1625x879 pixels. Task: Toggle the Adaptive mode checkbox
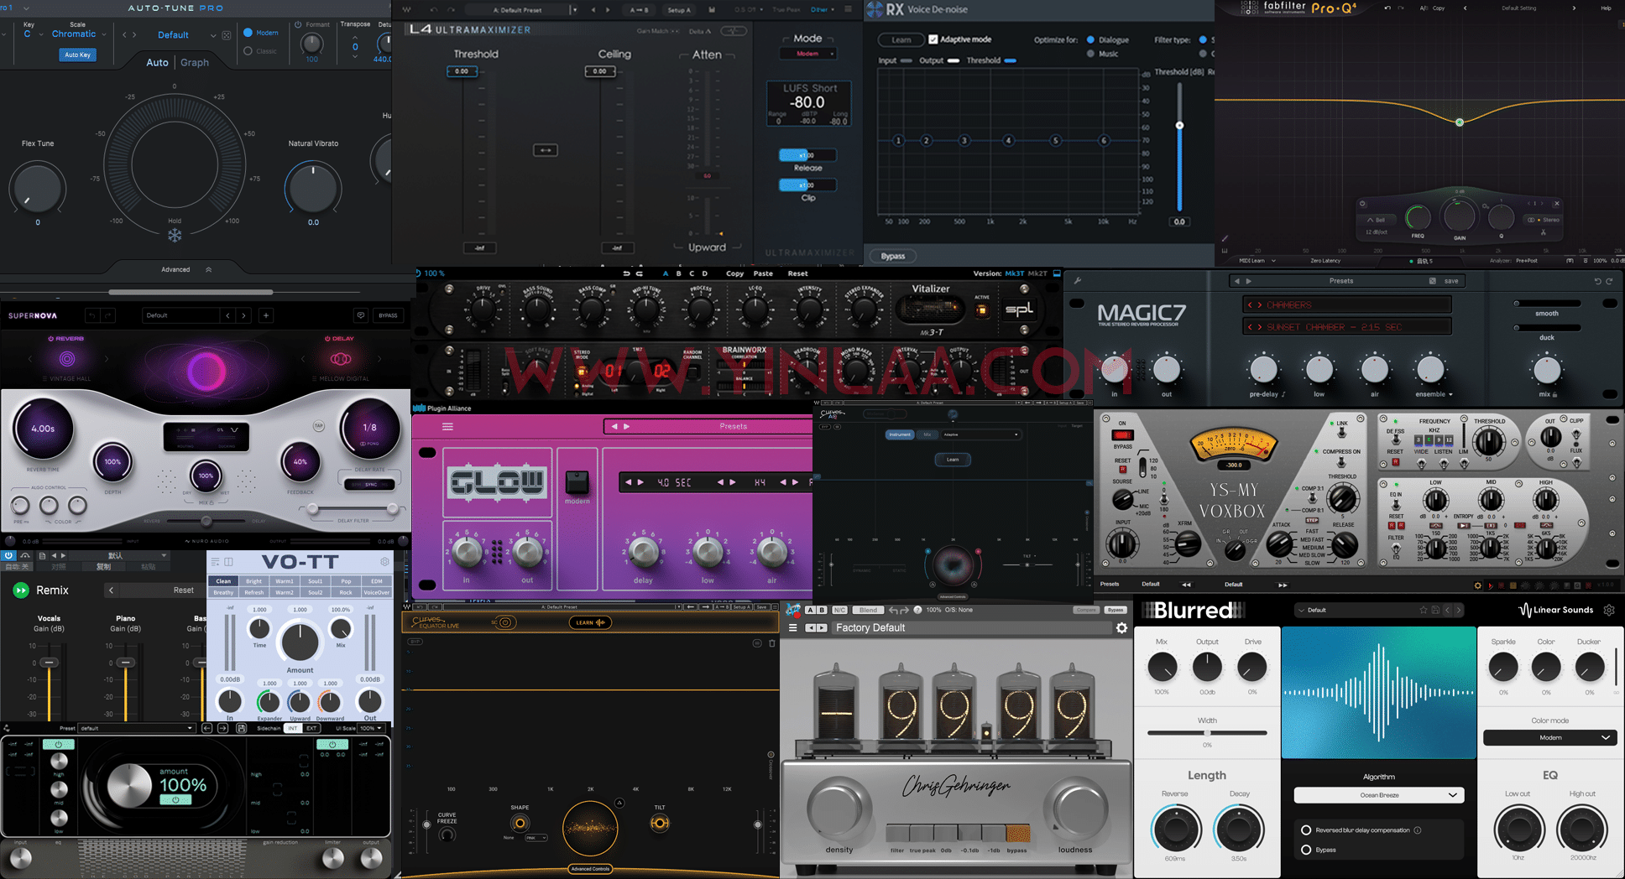tap(933, 39)
